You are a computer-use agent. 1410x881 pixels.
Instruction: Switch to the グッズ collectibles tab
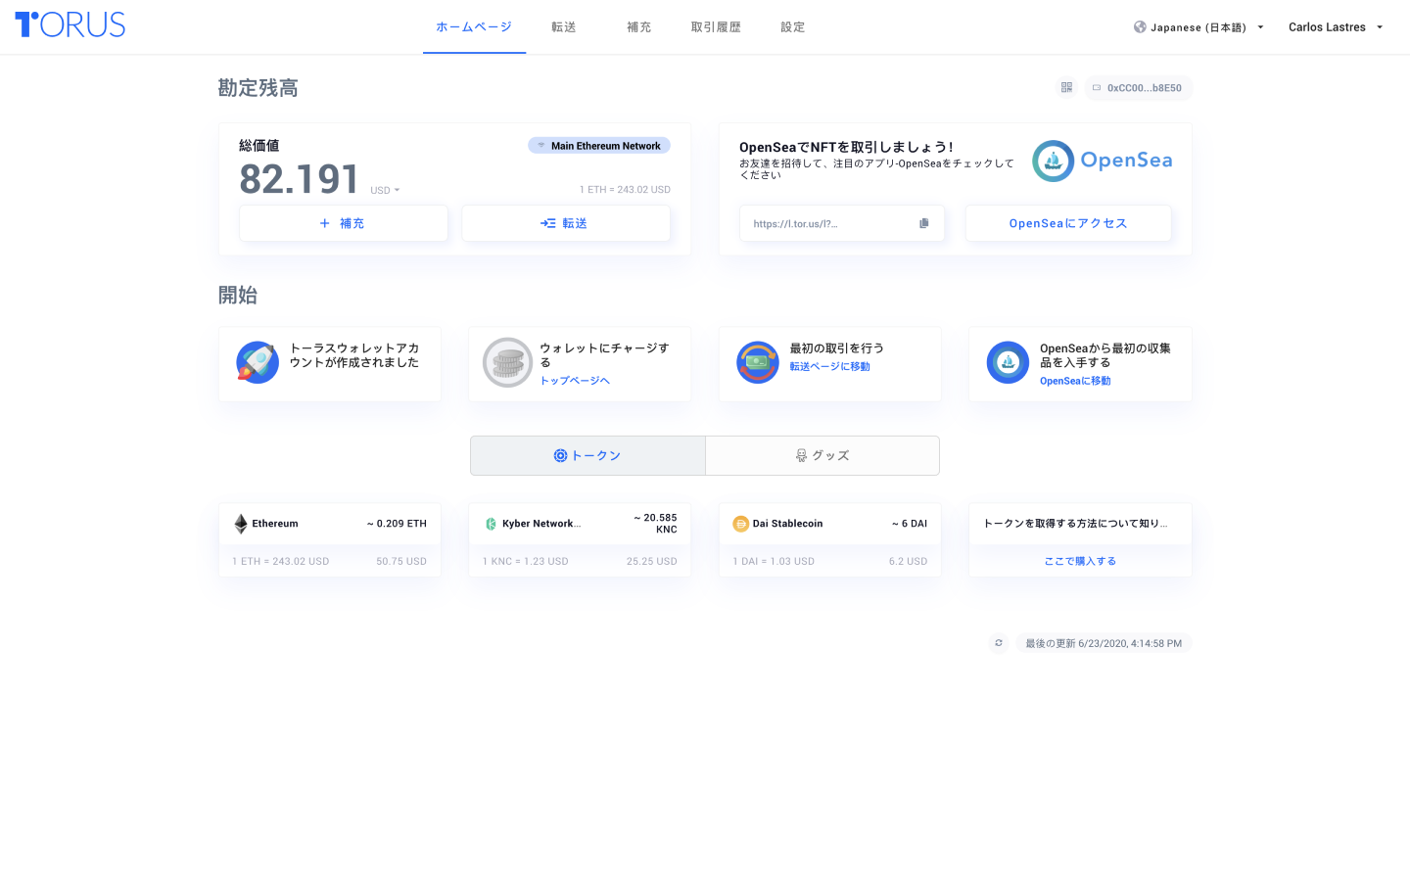[x=822, y=455]
